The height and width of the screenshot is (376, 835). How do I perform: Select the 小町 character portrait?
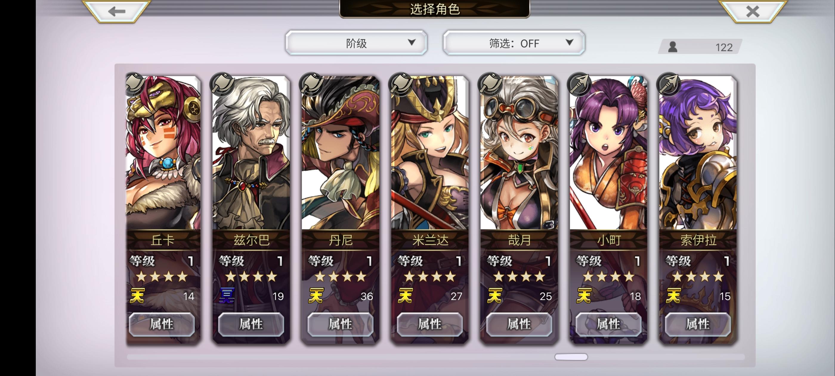pyautogui.click(x=608, y=152)
